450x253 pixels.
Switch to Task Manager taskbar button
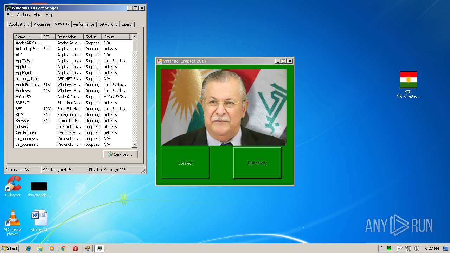pos(99,248)
